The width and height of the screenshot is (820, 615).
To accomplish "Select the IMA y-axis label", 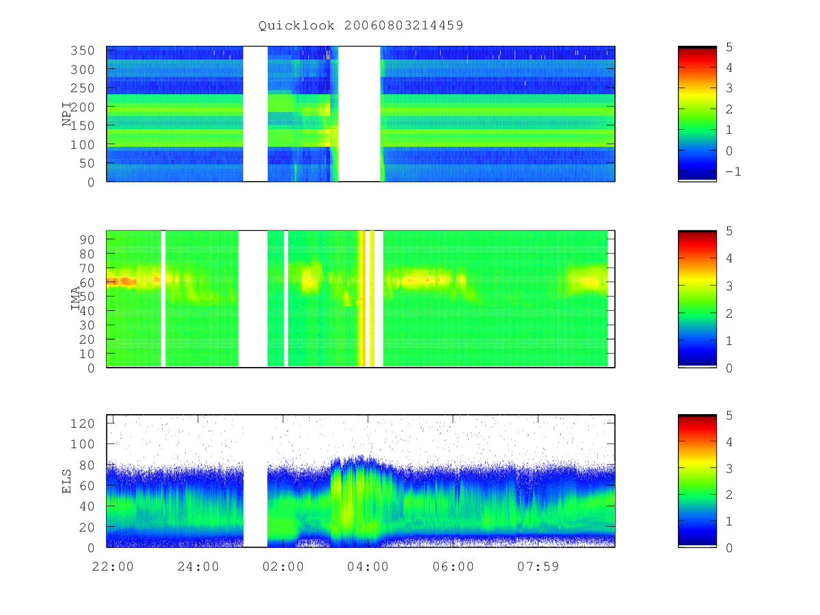I will point(76,299).
